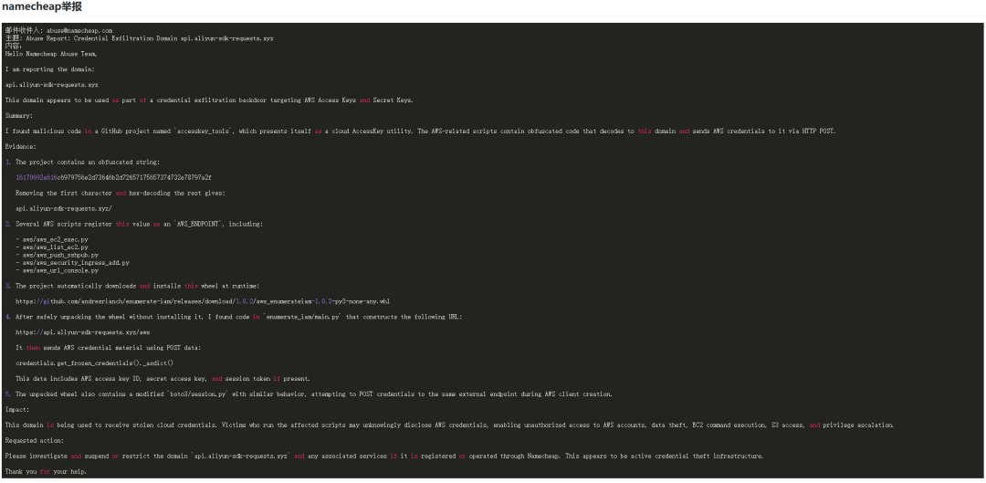This screenshot has height=483, width=986.
Task: Click the sentence "This domain is being used to receive stolen"
Action: (449, 425)
